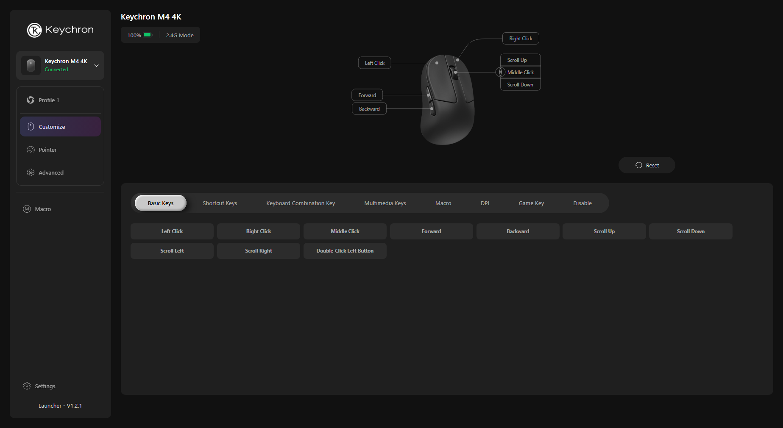Choose the Scroll Left basic key
The image size is (783, 428).
[x=172, y=251]
